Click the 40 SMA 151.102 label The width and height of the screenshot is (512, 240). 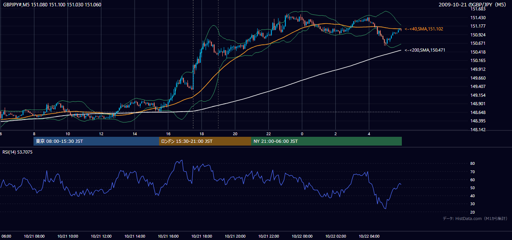[x=423, y=29]
